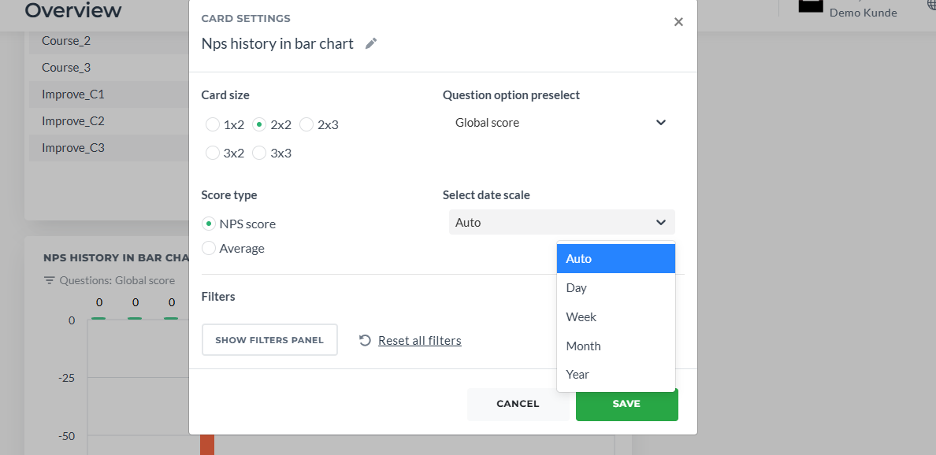Click the reset filters circular arrow icon

(365, 341)
